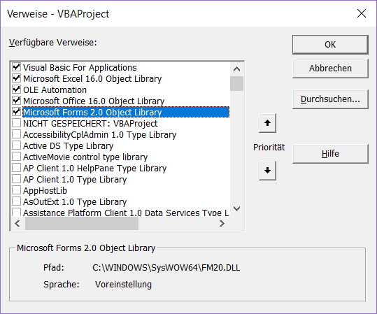Check the Active DS Type Library box
Screen dimensions: 377x314
(16, 145)
